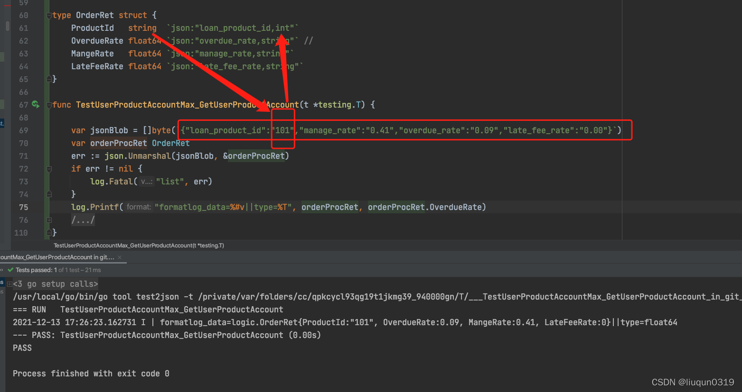Click the green tests passed checkmark icon
This screenshot has height=392, width=742.
[x=10, y=270]
